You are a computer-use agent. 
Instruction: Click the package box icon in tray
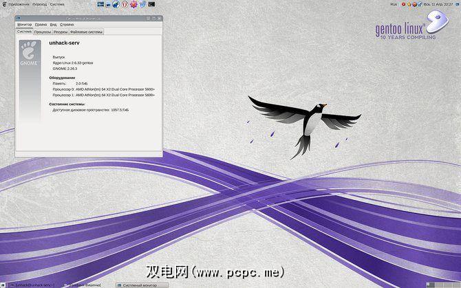(x=414, y=4)
